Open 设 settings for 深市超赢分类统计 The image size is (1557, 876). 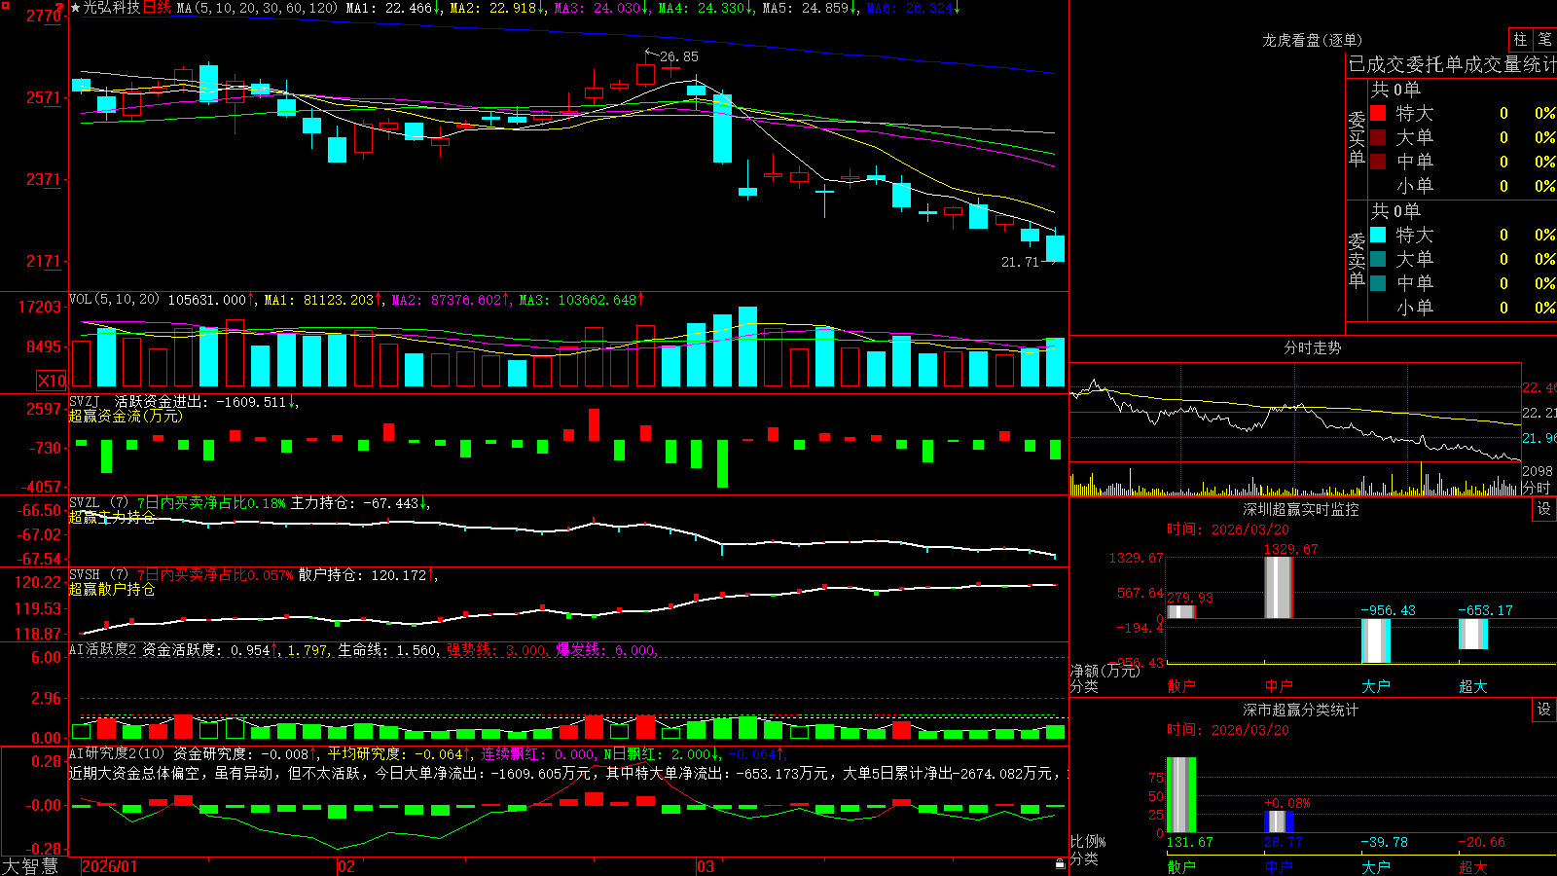[x=1544, y=710]
